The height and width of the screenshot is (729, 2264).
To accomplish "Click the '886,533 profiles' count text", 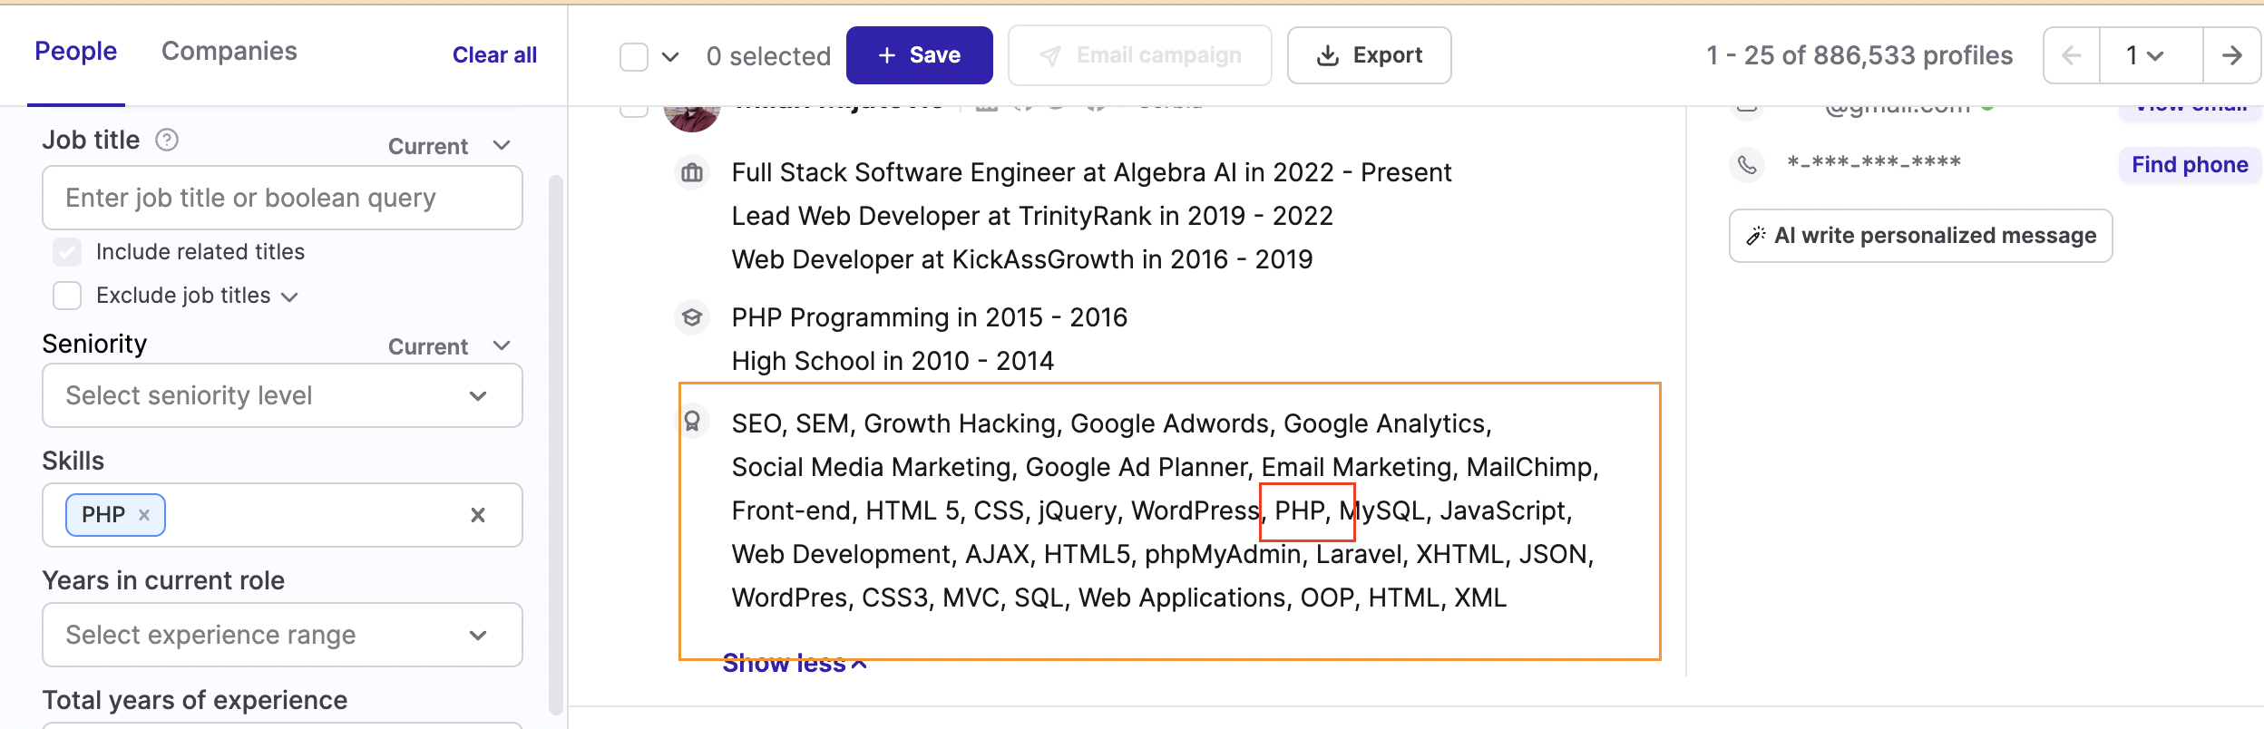I will [1914, 55].
